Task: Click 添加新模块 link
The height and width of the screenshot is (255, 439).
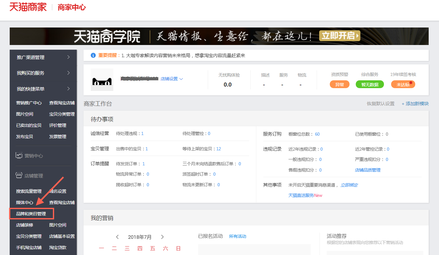Action: 415,104
